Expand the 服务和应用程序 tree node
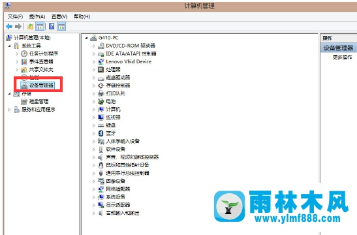The height and width of the screenshot is (235, 357). pyautogui.click(x=9, y=110)
